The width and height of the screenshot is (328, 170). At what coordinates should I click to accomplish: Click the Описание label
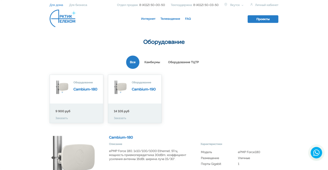click(116, 144)
